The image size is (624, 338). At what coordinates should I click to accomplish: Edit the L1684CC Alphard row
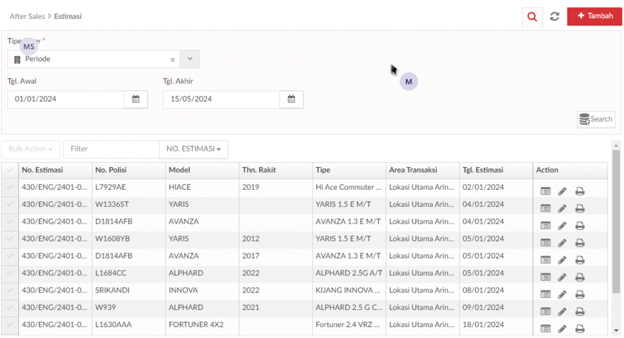click(x=562, y=277)
